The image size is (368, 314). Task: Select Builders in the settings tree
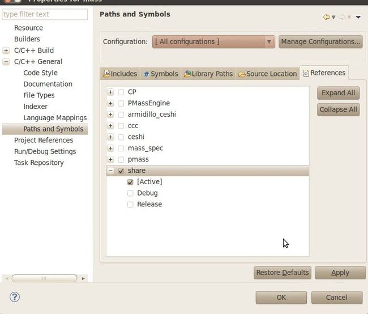[x=27, y=39]
